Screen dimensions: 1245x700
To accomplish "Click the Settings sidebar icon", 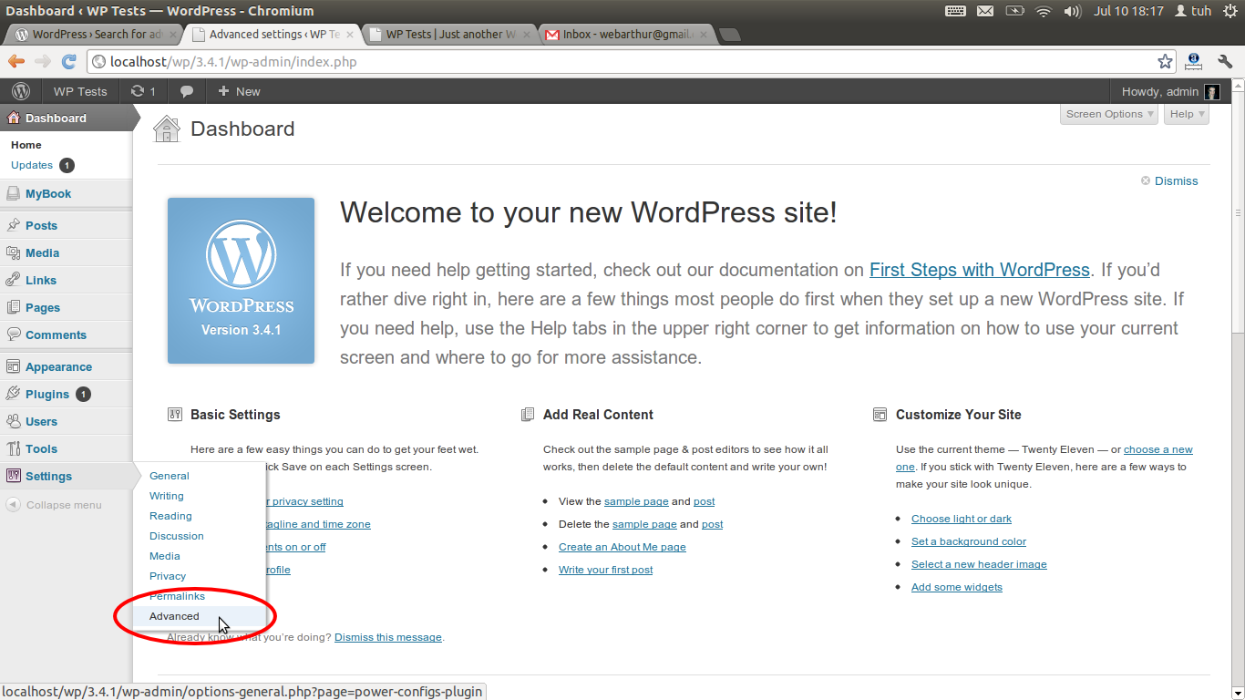I will (x=14, y=476).
